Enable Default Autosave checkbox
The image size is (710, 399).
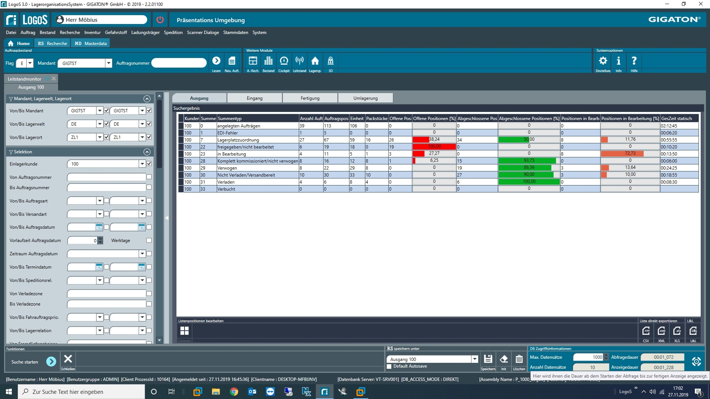[x=389, y=366]
